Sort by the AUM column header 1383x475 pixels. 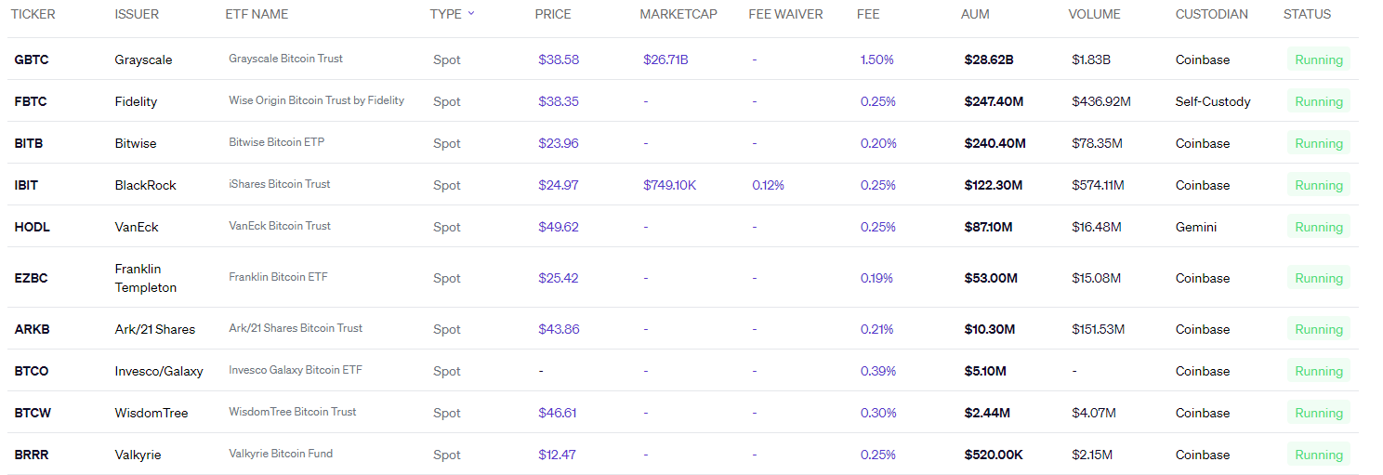[x=975, y=14]
